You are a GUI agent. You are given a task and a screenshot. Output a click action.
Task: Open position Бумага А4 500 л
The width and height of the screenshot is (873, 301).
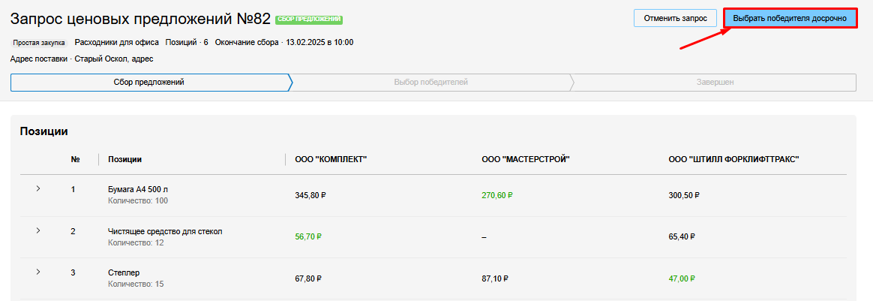(x=138, y=189)
